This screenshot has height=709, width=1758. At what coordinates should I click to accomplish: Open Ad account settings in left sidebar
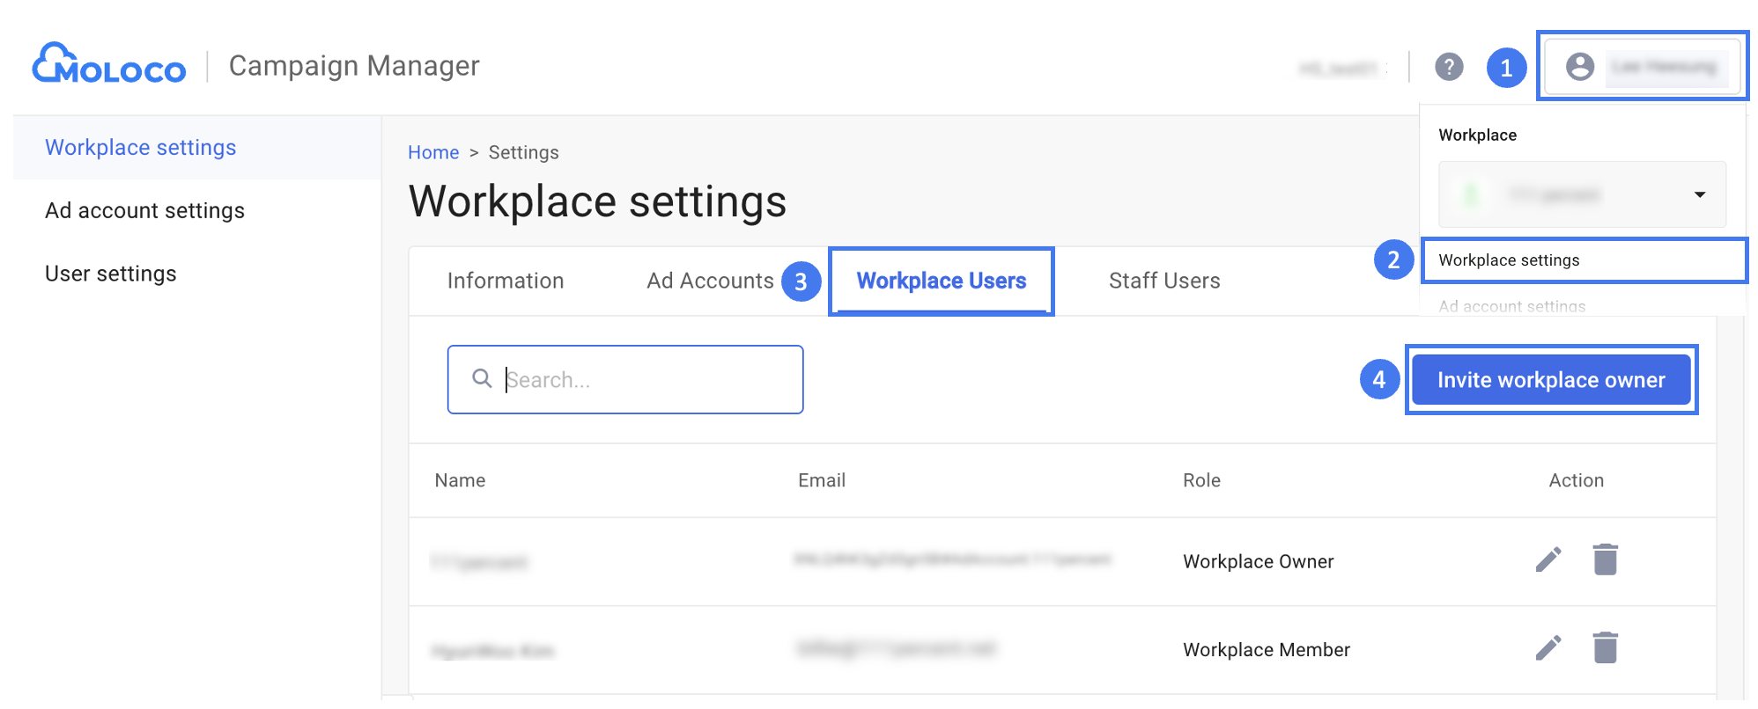[x=144, y=211]
